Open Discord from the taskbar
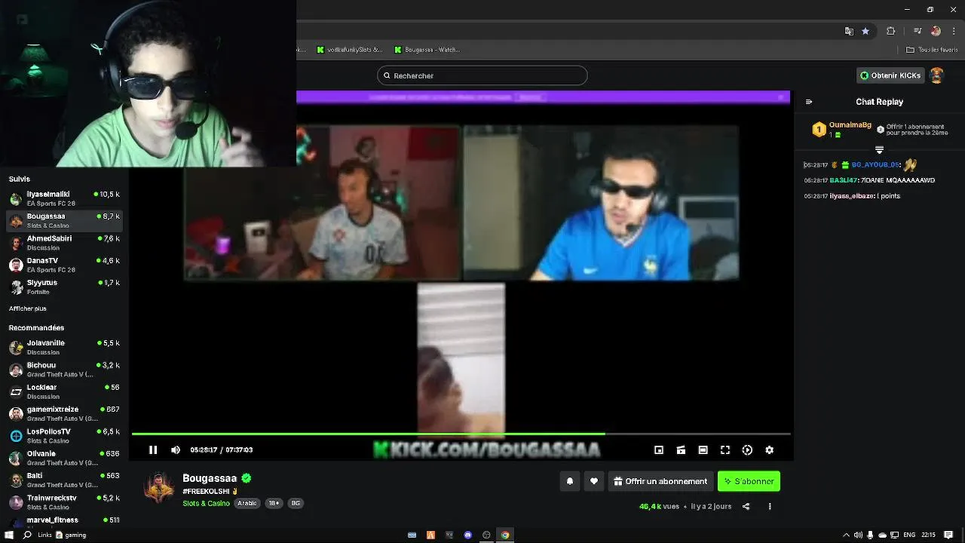Viewport: 965px width, 543px height. 468,535
